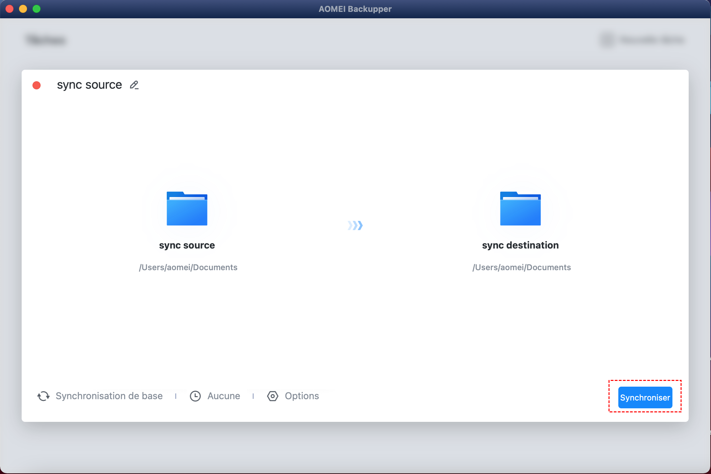
Task: Select the destination path /Users/aomei/Documents
Action: (x=522, y=267)
